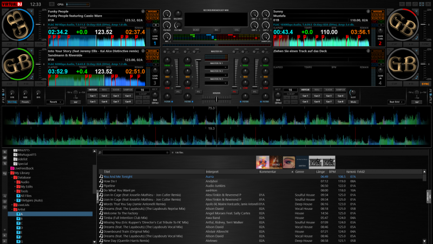Click the Presets button

(25, 102)
